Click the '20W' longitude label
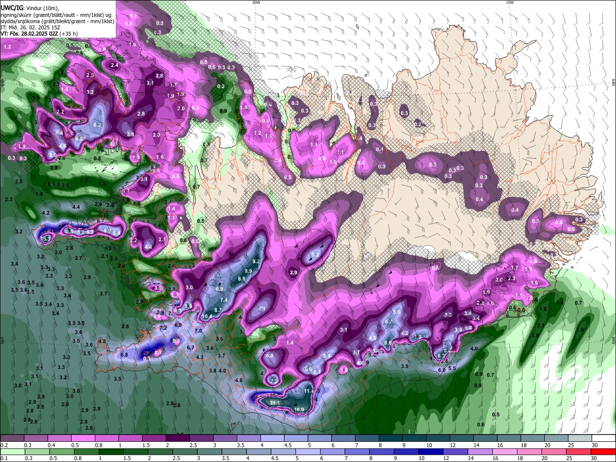 pos(256,2)
